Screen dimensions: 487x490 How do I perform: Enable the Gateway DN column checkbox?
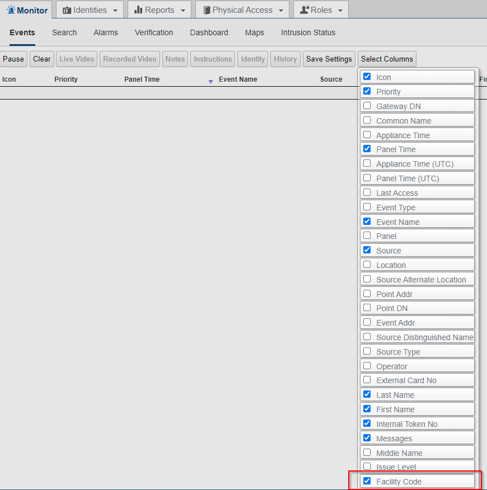(367, 105)
